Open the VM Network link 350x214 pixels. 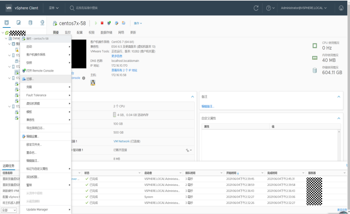pos(122,141)
